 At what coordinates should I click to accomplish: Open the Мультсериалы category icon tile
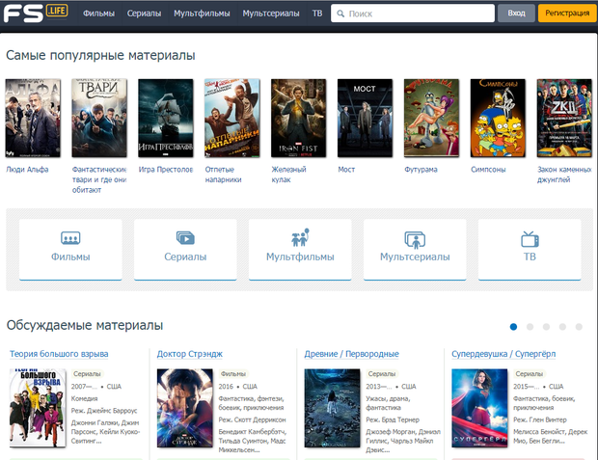click(415, 249)
